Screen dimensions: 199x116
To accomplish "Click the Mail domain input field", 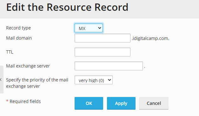I will (x=103, y=38).
